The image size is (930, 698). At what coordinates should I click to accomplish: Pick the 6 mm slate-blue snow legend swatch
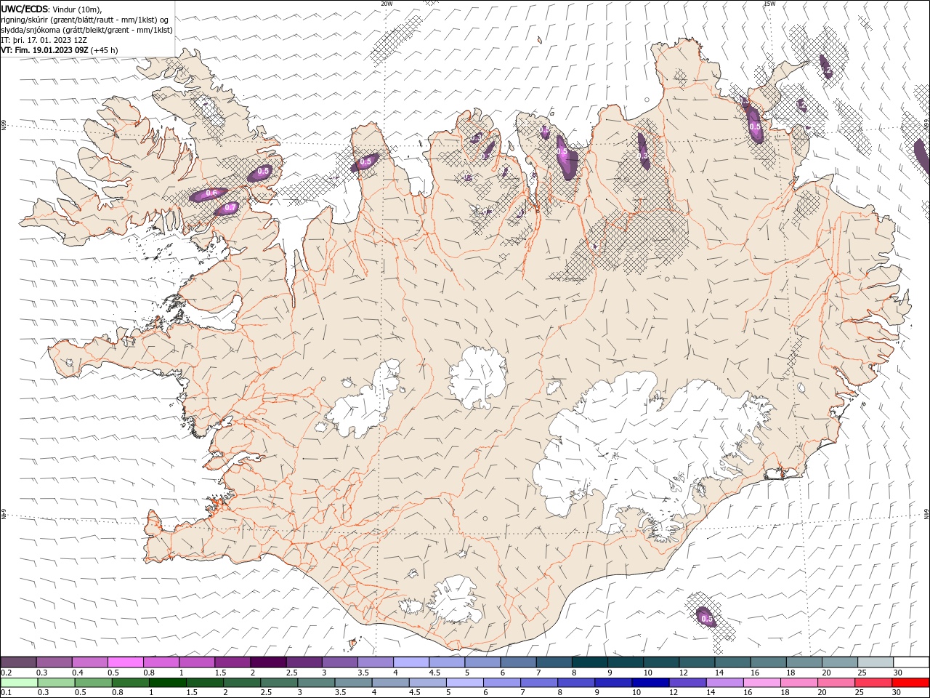pos(518,662)
